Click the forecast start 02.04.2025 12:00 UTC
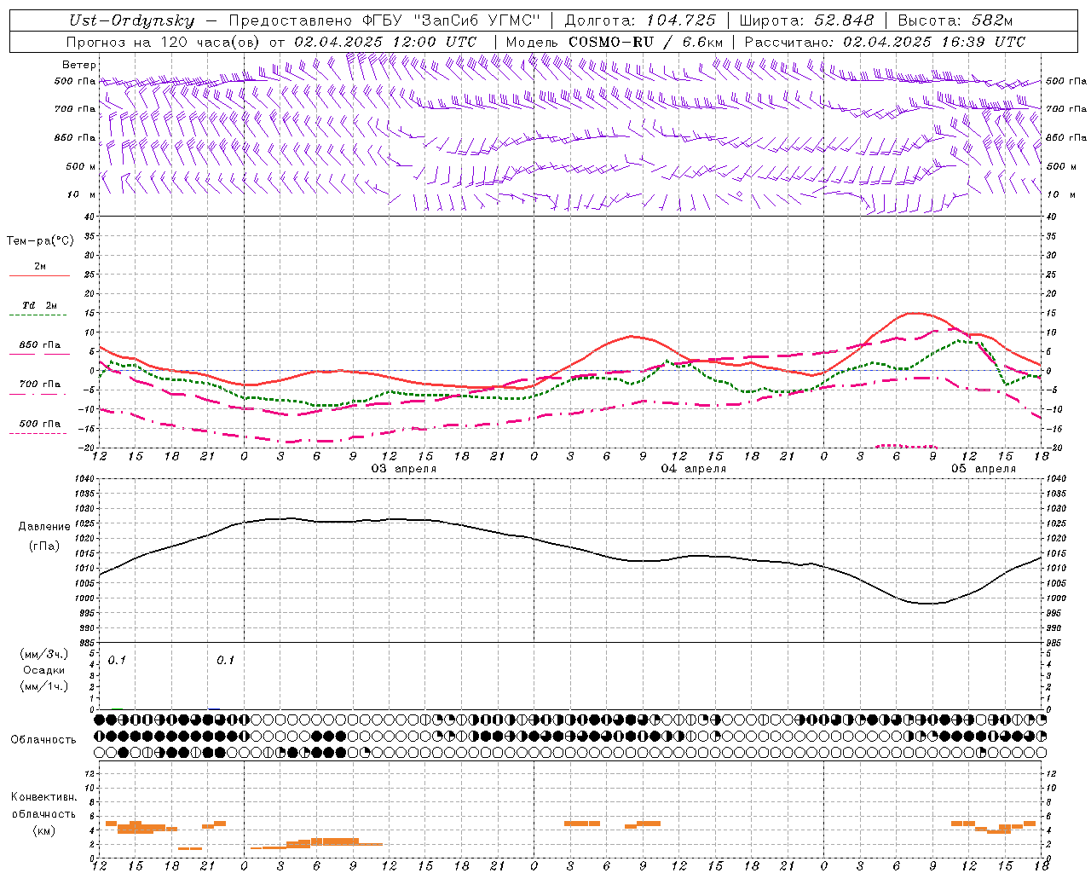Screen dimensions: 1091x873 click(x=385, y=41)
